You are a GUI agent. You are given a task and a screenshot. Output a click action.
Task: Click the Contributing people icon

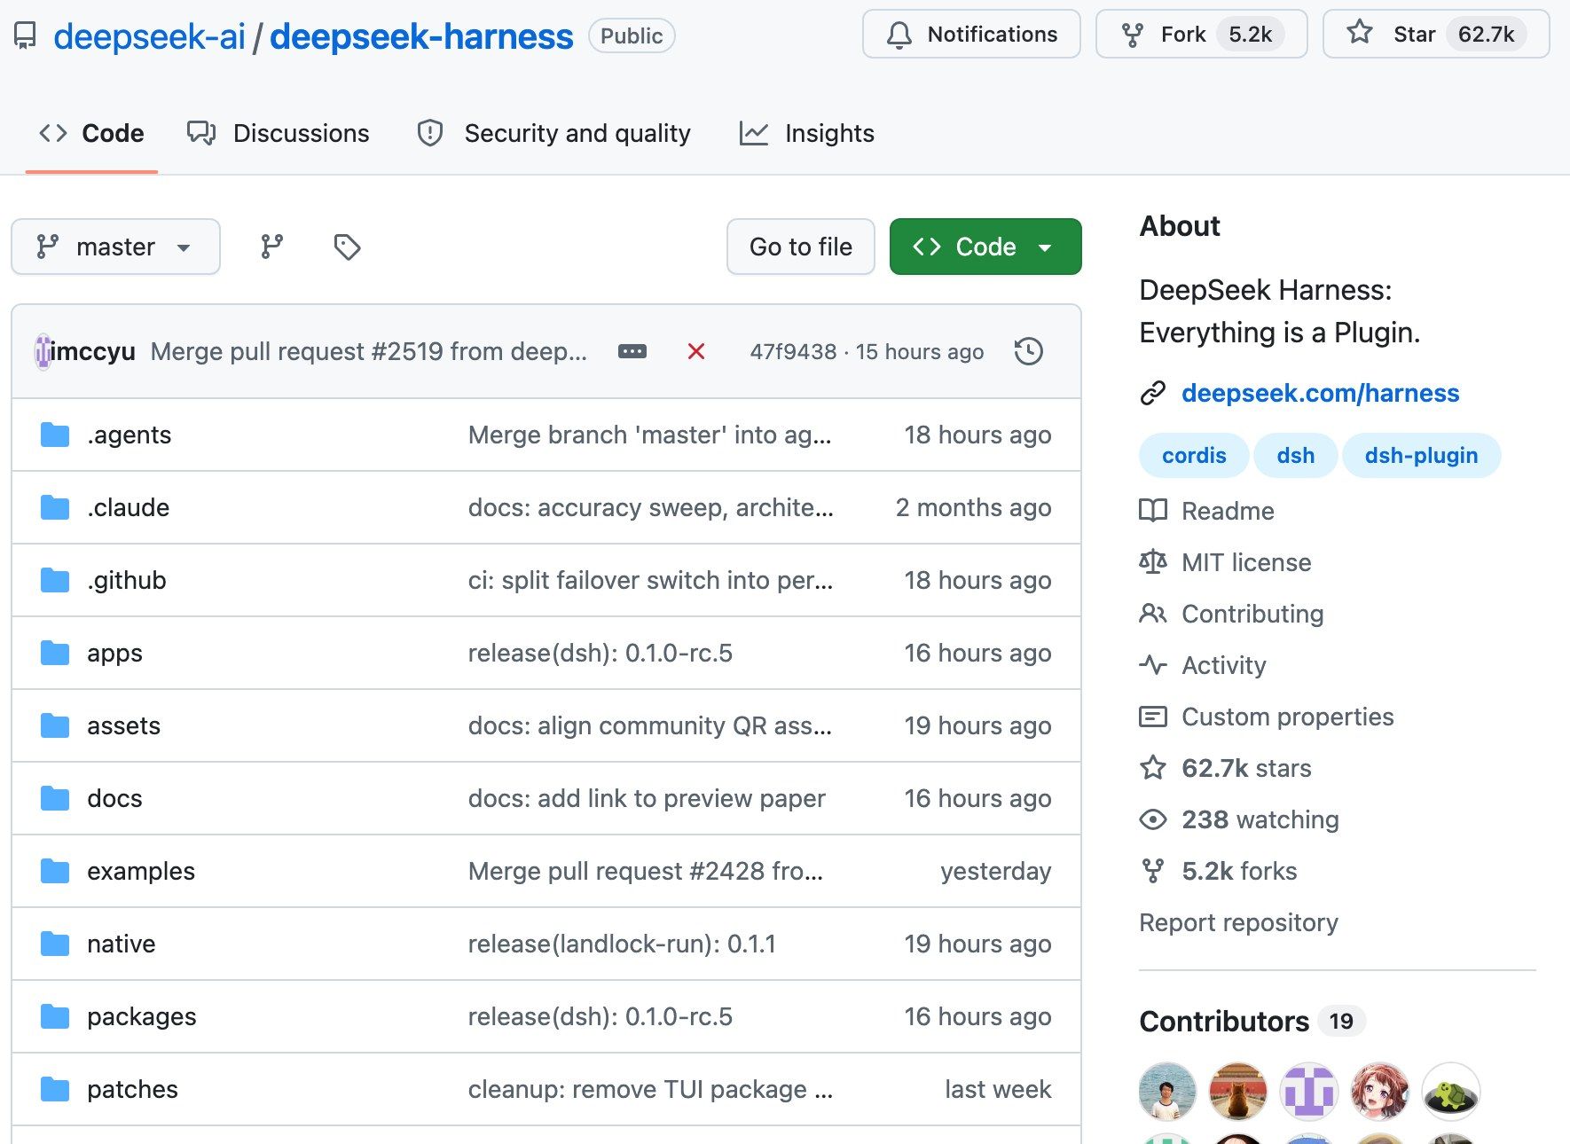coord(1153,613)
